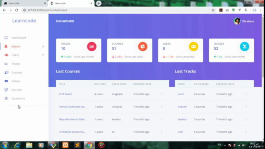
Task: Click the Learncode logo text
Action: point(24,21)
